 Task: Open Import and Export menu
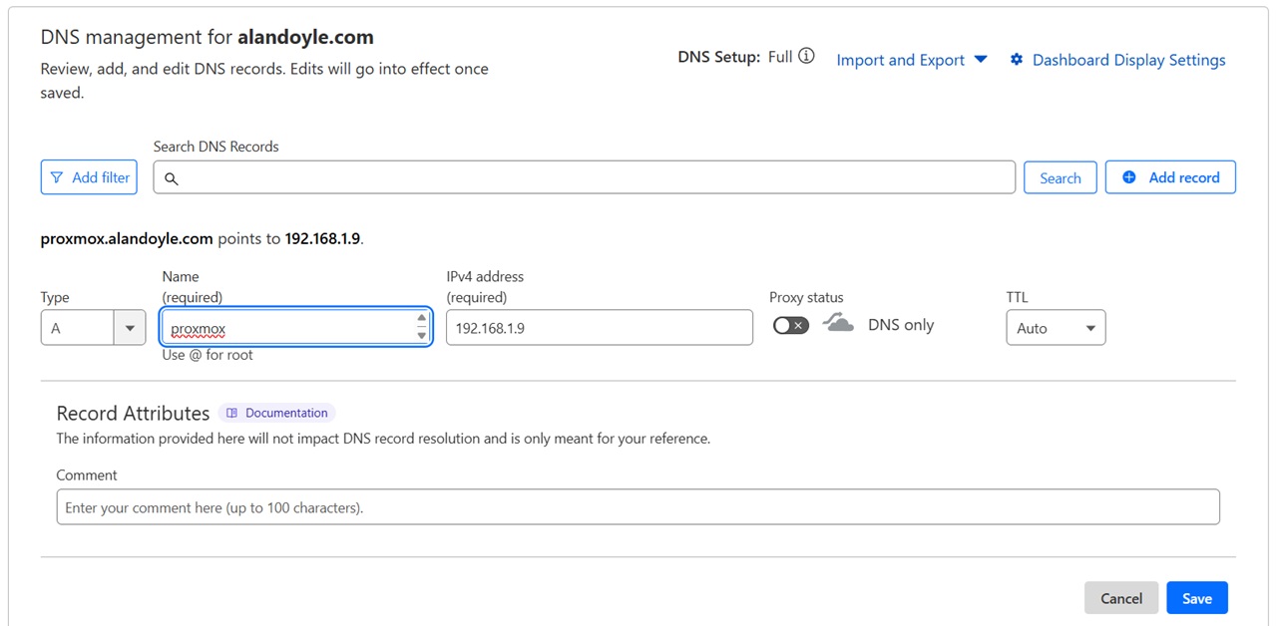912,60
